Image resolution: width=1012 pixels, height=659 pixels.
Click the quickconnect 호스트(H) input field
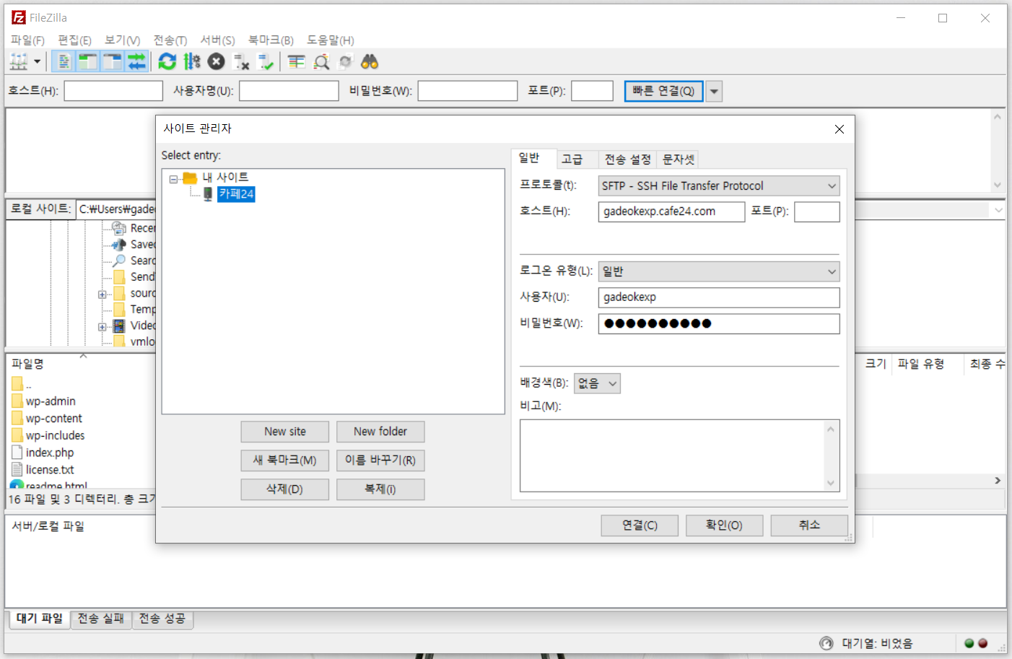click(113, 91)
